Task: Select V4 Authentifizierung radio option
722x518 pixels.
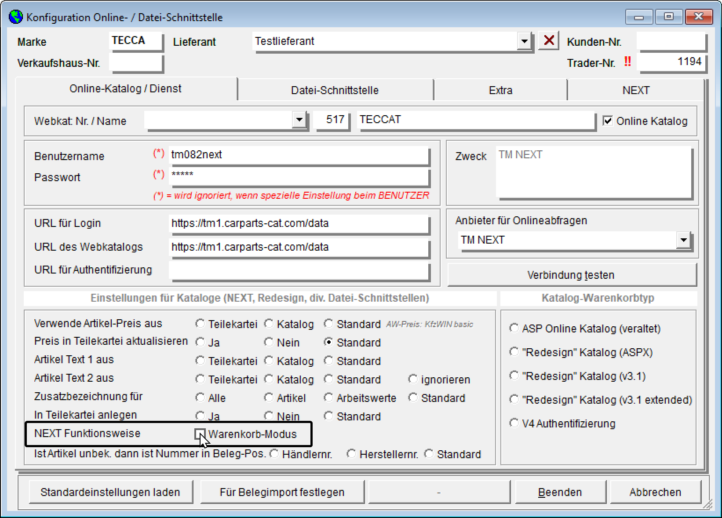Action: click(514, 423)
